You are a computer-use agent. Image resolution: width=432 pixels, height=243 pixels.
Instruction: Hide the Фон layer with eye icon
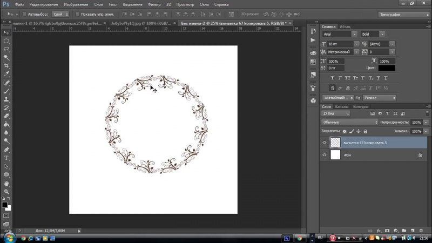[x=325, y=154]
